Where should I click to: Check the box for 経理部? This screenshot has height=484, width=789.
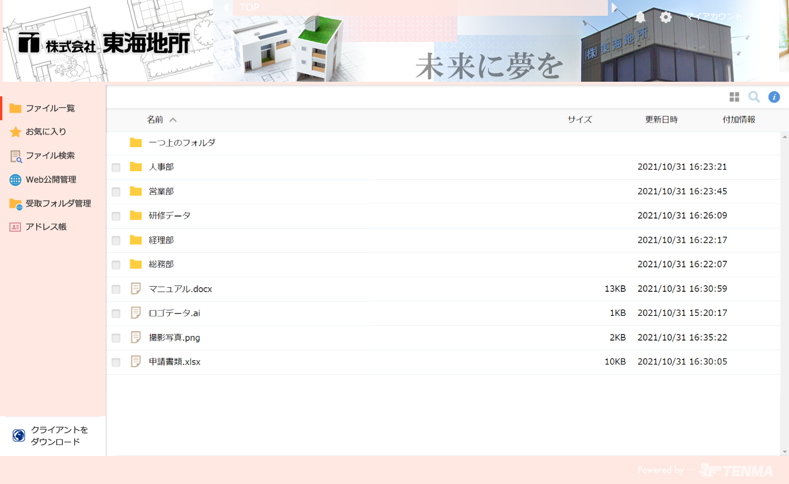[x=116, y=241]
